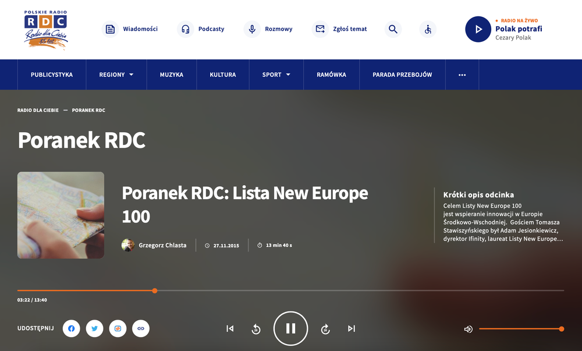Open Ramówka menu item
The image size is (582, 351).
pos(331,75)
